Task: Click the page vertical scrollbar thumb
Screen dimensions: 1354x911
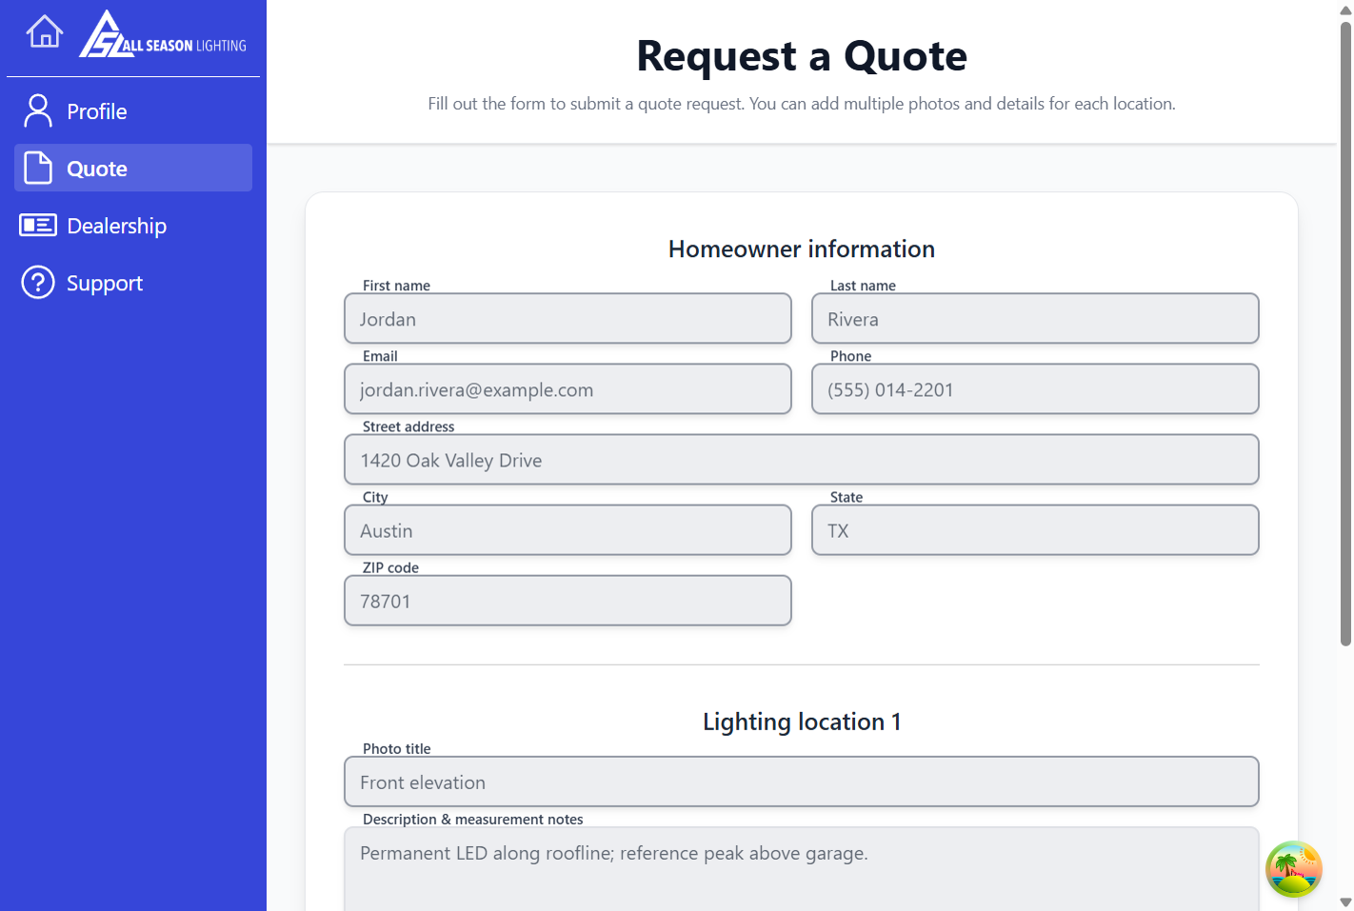Action: (1345, 333)
